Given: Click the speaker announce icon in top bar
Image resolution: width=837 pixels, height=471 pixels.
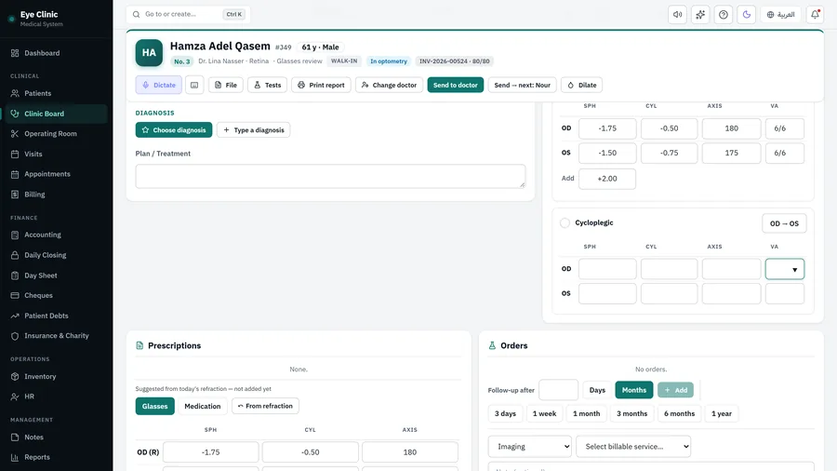Looking at the screenshot, I should tap(677, 14).
